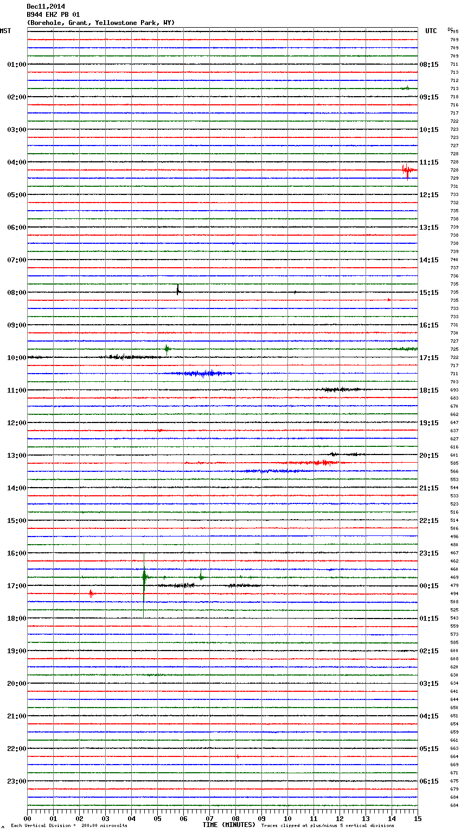Click the 11:00 MST row label
The width and height of the screenshot is (461, 833).
pos(16,390)
